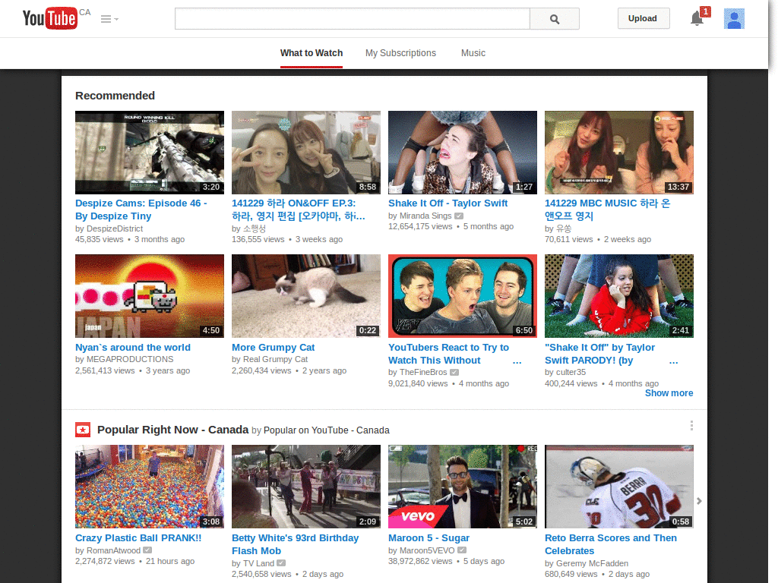
Task: Play the Crazy Plastic Ball PRANK thumbnail
Action: (x=150, y=487)
